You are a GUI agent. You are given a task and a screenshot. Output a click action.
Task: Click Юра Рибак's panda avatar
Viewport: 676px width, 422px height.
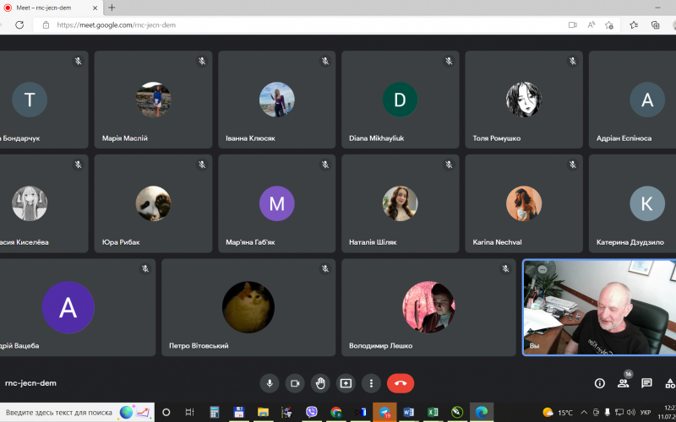click(153, 203)
